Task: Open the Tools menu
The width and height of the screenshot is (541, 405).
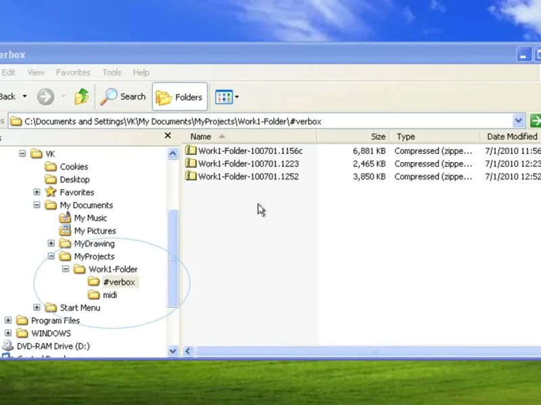Action: [112, 72]
